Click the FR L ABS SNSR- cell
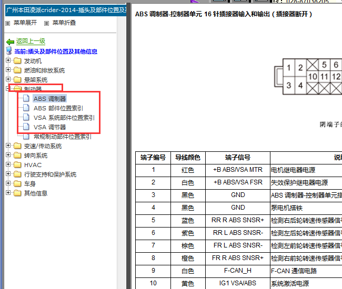 [x=238, y=246]
